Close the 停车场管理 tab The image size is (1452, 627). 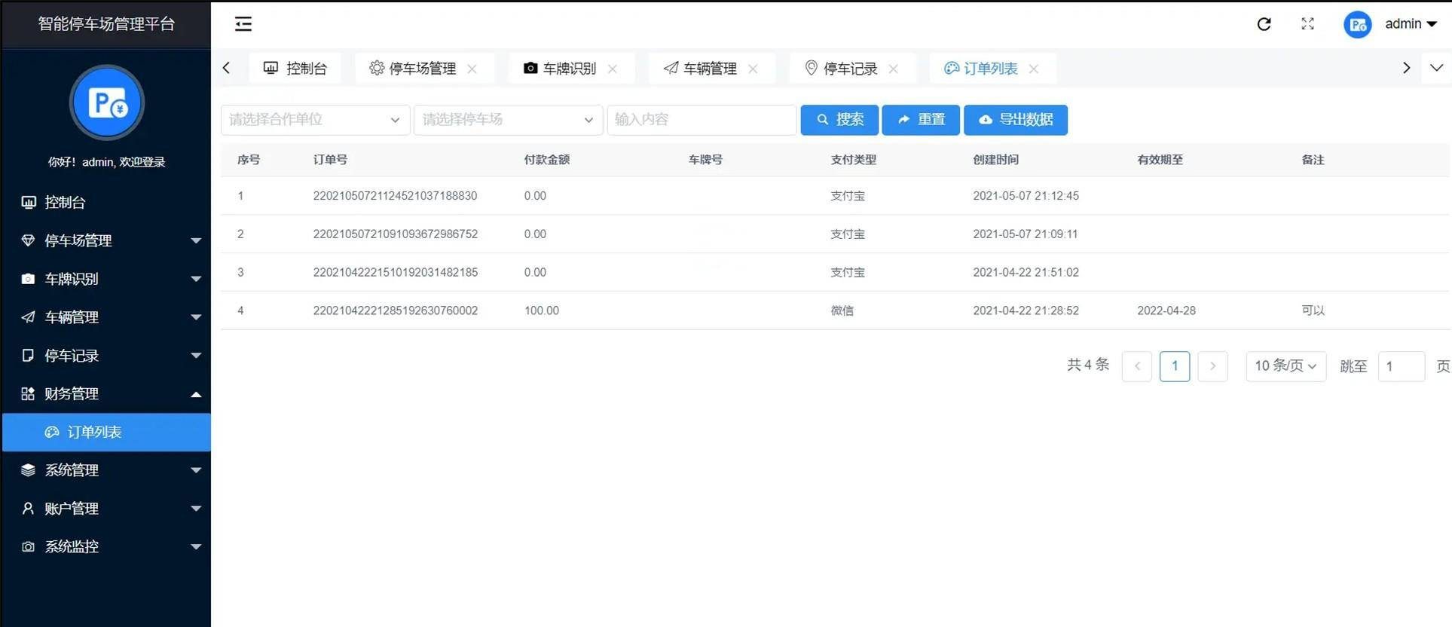(472, 69)
